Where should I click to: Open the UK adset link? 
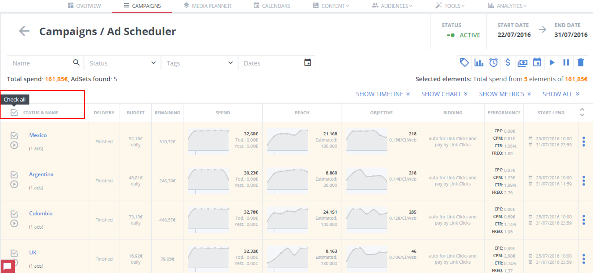pyautogui.click(x=33, y=252)
